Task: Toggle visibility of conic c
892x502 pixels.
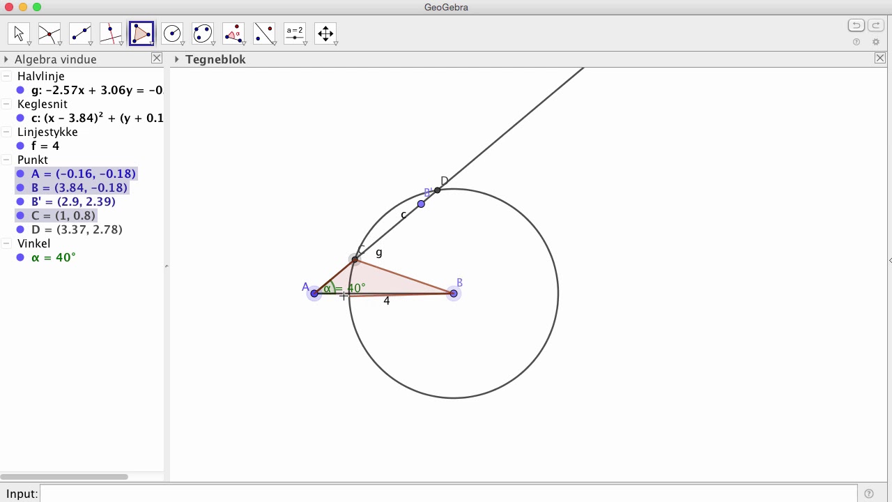Action: point(20,118)
